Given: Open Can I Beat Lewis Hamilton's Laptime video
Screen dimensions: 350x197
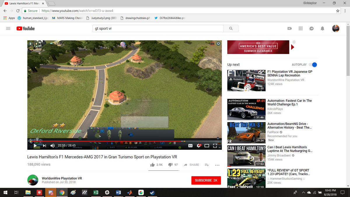Looking at the screenshot, I should pos(290,149).
